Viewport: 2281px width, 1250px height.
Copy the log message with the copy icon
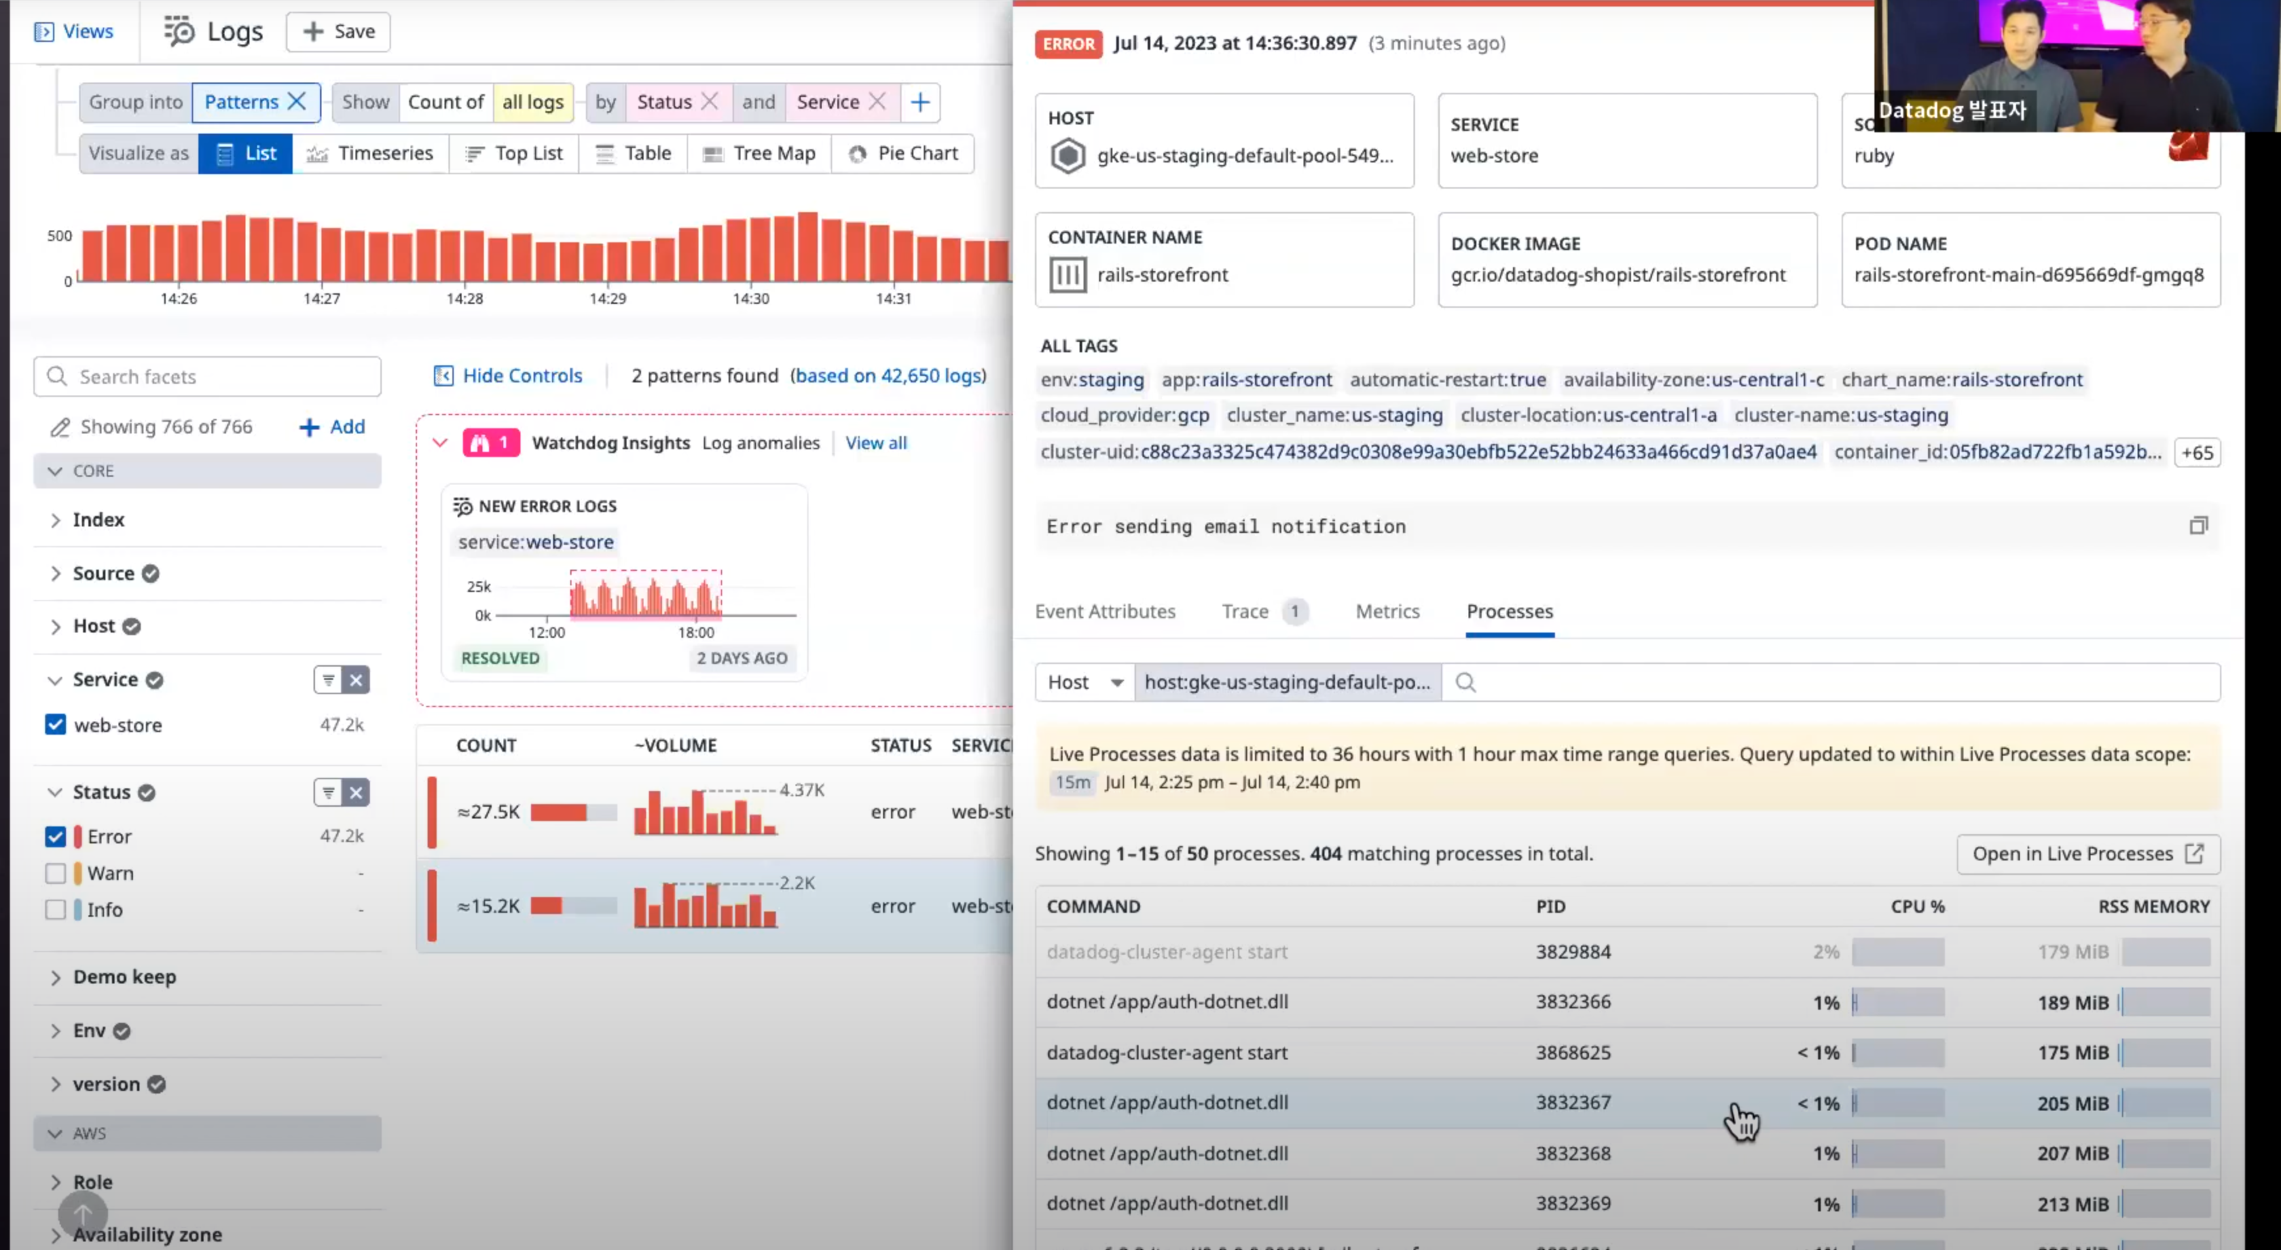pyautogui.click(x=2198, y=526)
